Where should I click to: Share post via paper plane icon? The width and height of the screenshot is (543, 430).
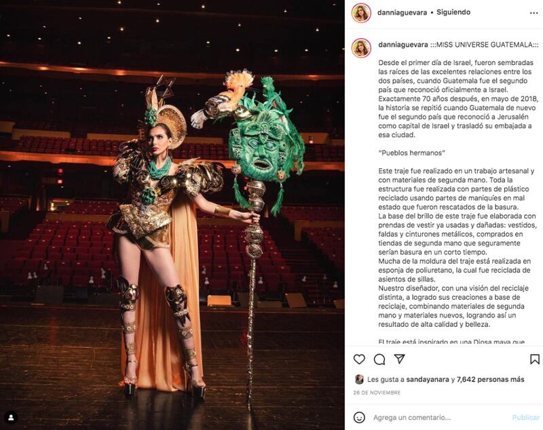[x=400, y=359]
